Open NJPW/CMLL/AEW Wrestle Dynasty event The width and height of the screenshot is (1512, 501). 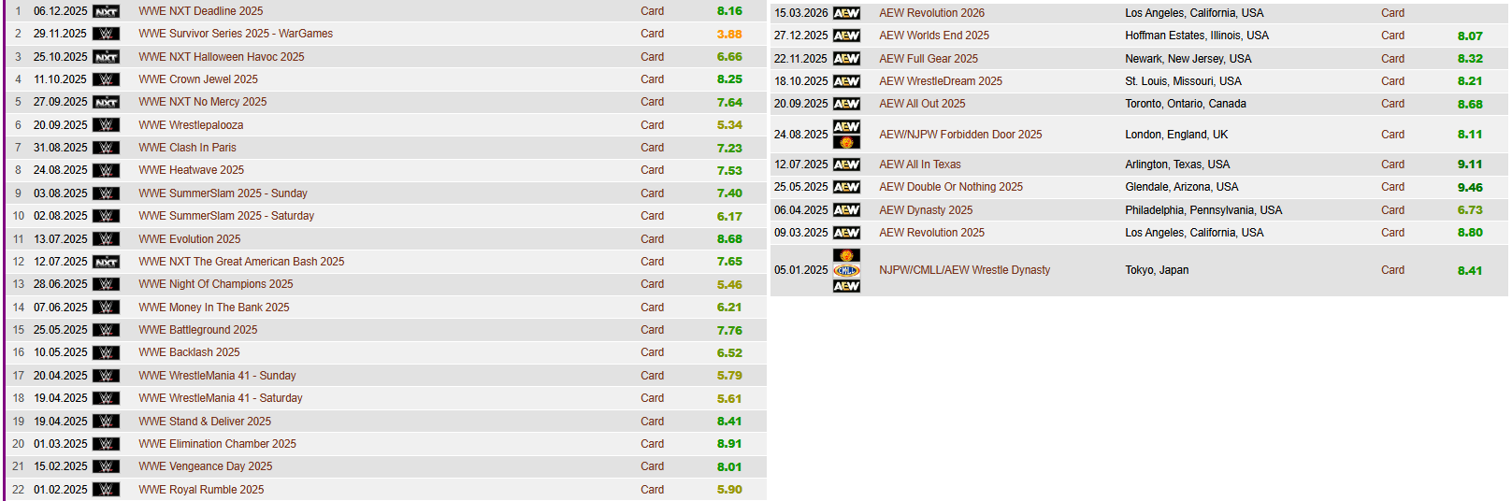tap(964, 270)
